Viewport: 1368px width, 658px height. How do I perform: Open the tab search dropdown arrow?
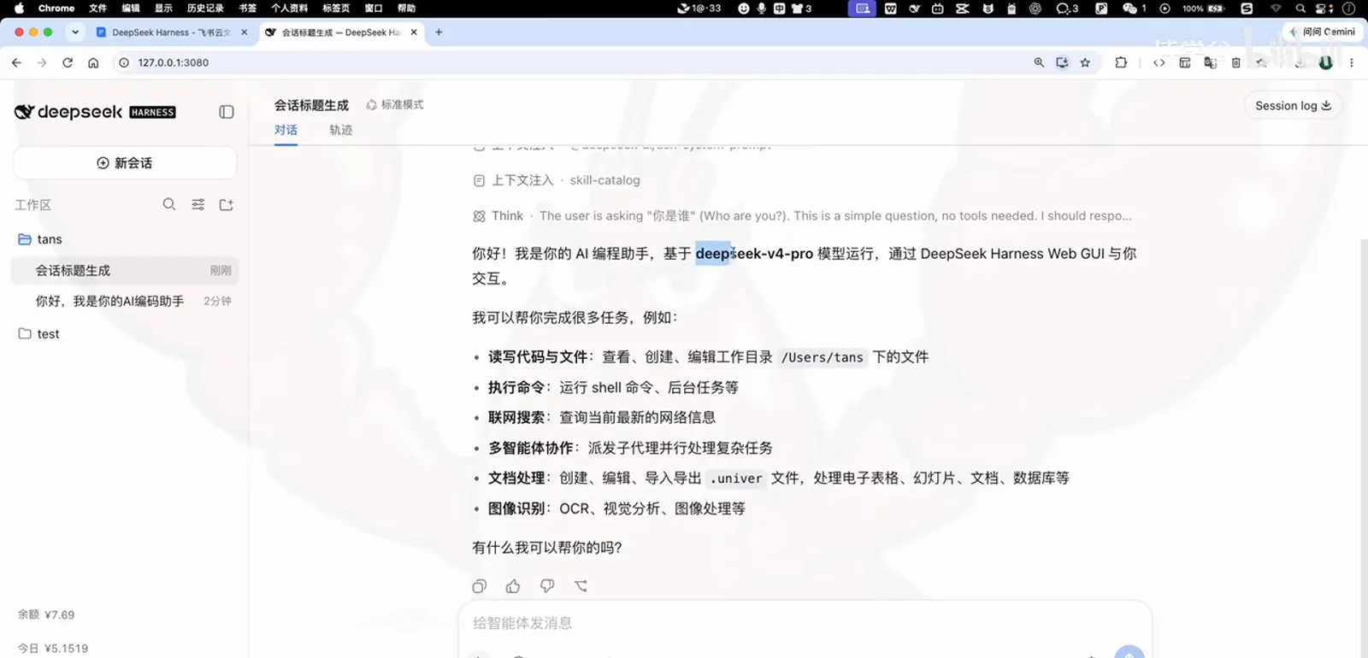75,32
